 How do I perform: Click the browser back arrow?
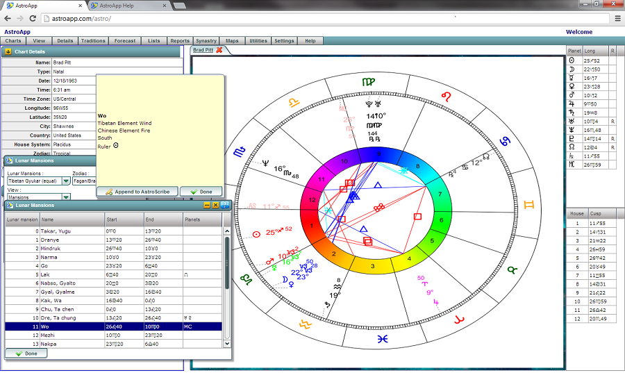tap(8, 19)
